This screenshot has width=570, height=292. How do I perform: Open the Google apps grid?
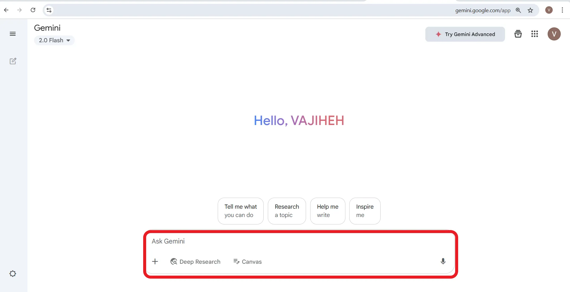point(535,34)
